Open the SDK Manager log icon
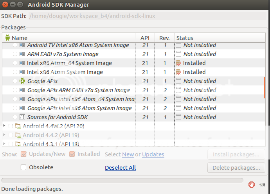The width and height of the screenshot is (270, 194). pos(263,185)
